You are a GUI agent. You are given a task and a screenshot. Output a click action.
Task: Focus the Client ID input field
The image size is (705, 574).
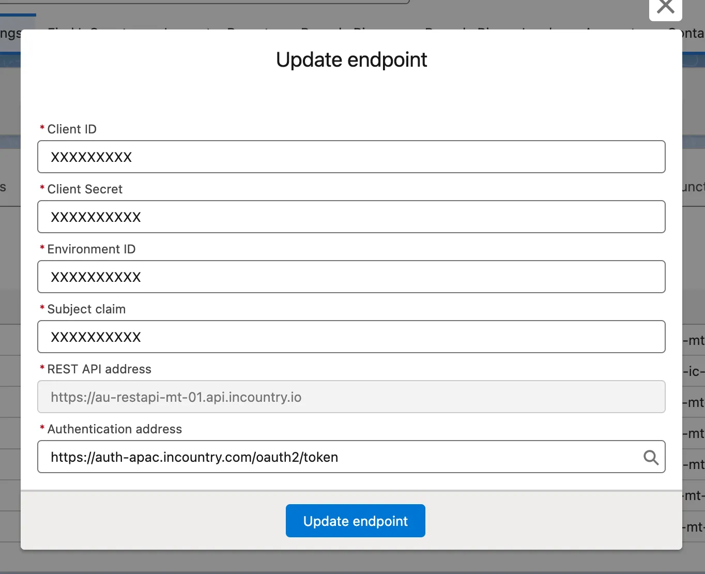[x=351, y=157]
